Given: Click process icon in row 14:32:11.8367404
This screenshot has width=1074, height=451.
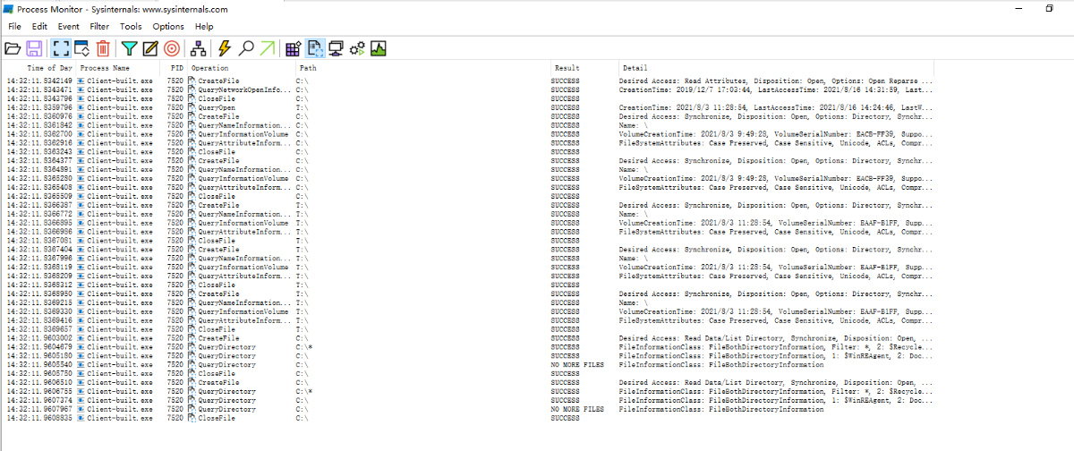Looking at the screenshot, I should click(81, 250).
